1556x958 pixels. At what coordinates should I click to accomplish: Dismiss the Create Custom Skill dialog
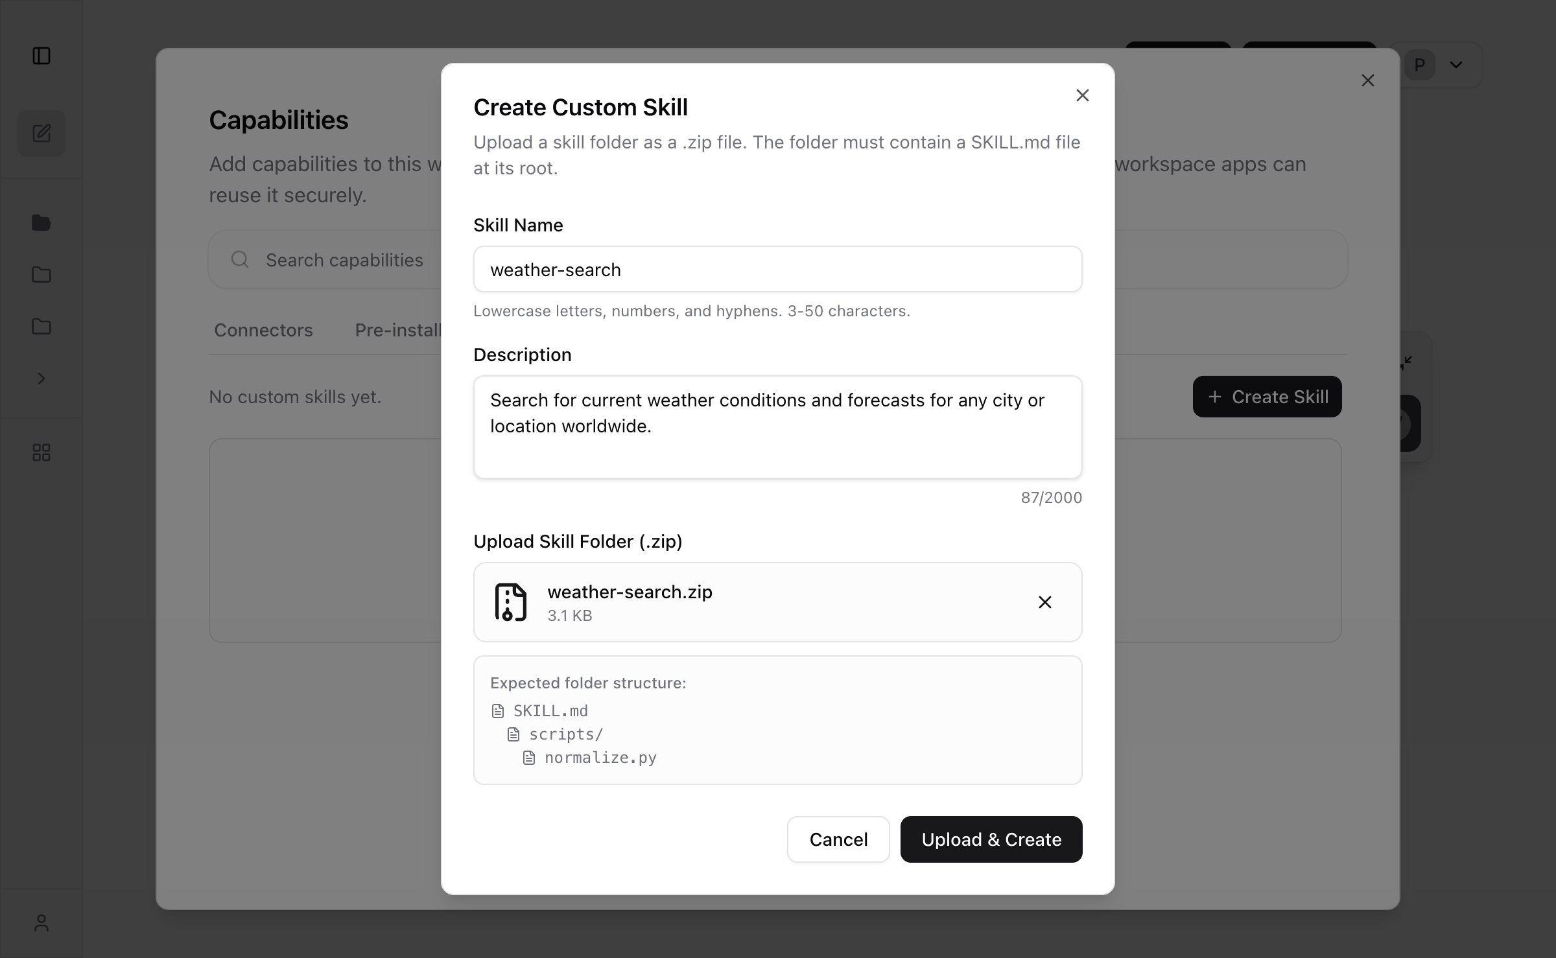[1082, 95]
